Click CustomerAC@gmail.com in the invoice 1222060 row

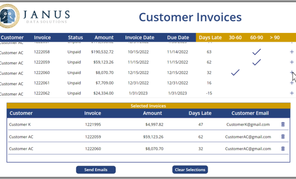coord(248,149)
